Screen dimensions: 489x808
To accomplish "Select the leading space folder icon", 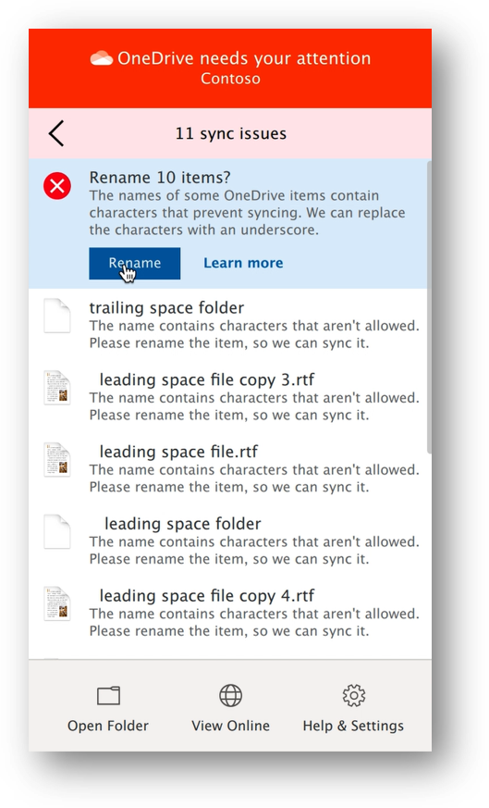I will click(x=57, y=532).
